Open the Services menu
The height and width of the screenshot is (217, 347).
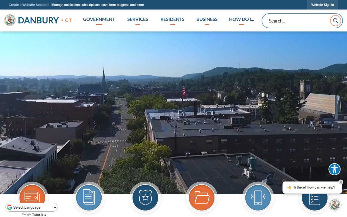138,19
